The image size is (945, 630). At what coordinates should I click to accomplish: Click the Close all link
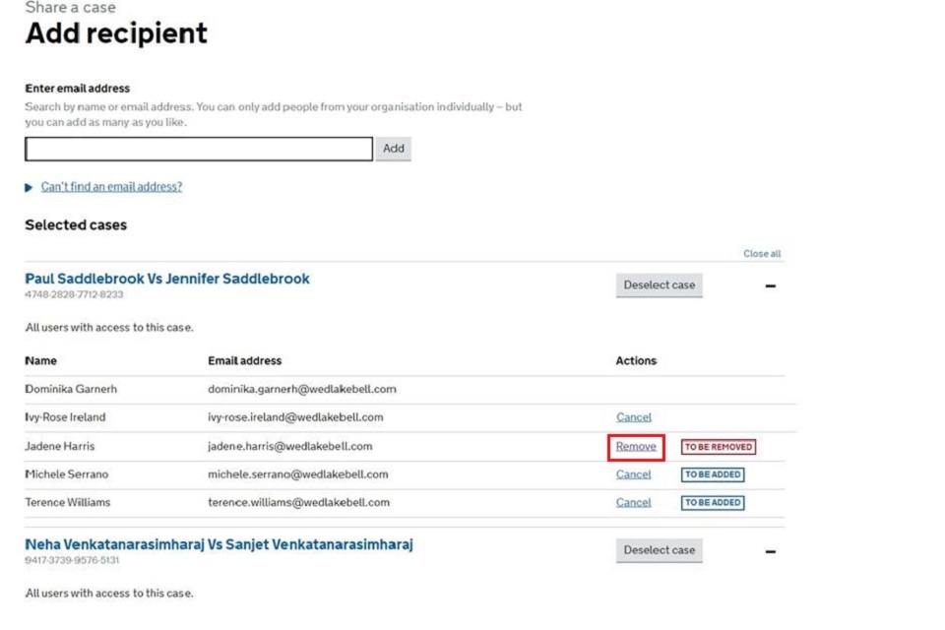coord(762,254)
